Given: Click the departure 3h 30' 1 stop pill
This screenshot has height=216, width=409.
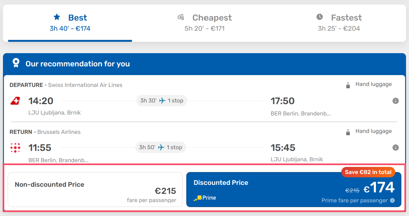Looking at the screenshot, I should click(x=162, y=101).
